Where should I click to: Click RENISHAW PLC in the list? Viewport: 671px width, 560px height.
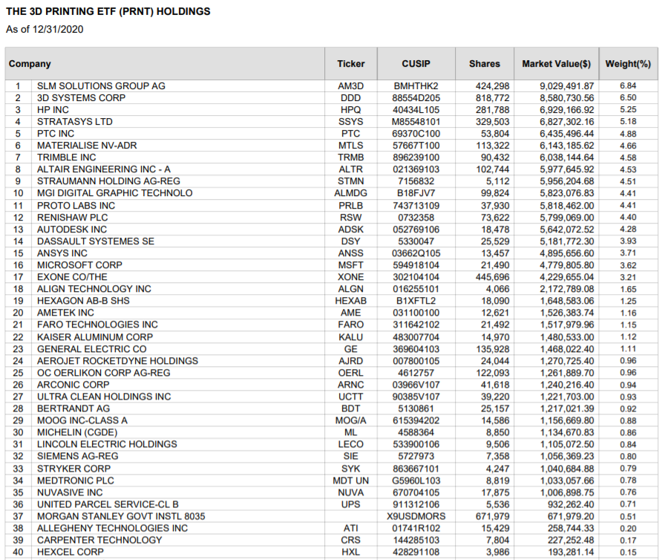[72, 218]
